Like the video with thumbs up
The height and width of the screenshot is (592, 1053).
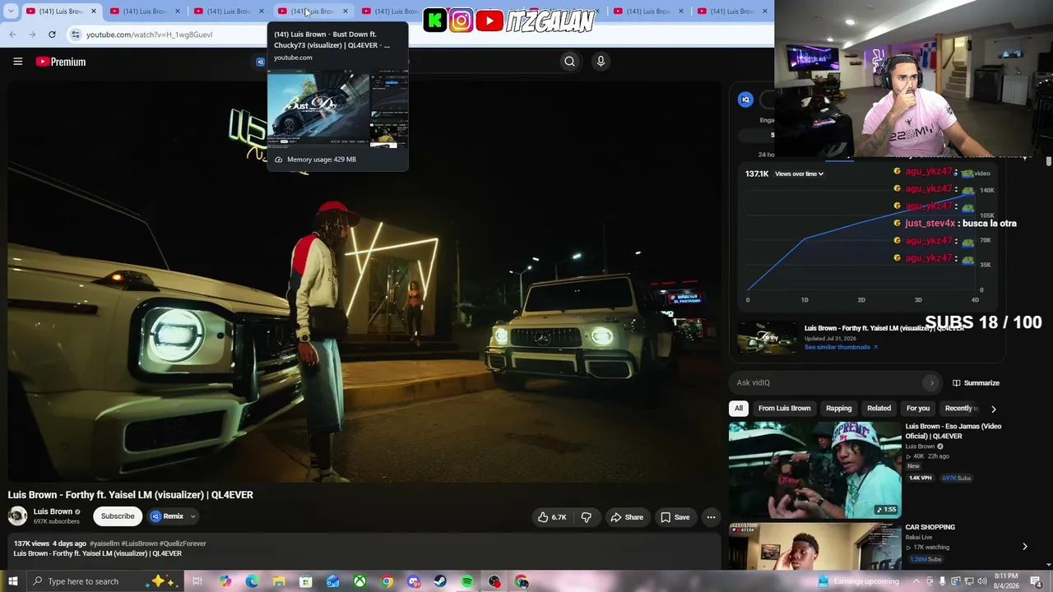552,517
